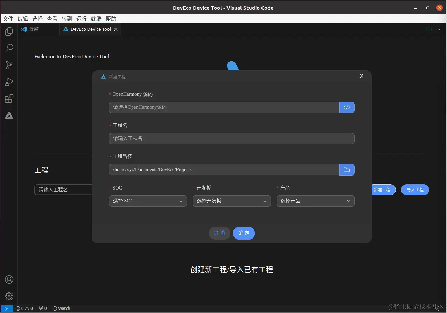
Task: Split the editor right
Action: 429,29
